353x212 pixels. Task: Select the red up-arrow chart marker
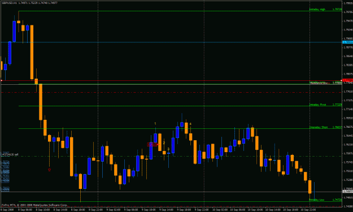coord(49,170)
